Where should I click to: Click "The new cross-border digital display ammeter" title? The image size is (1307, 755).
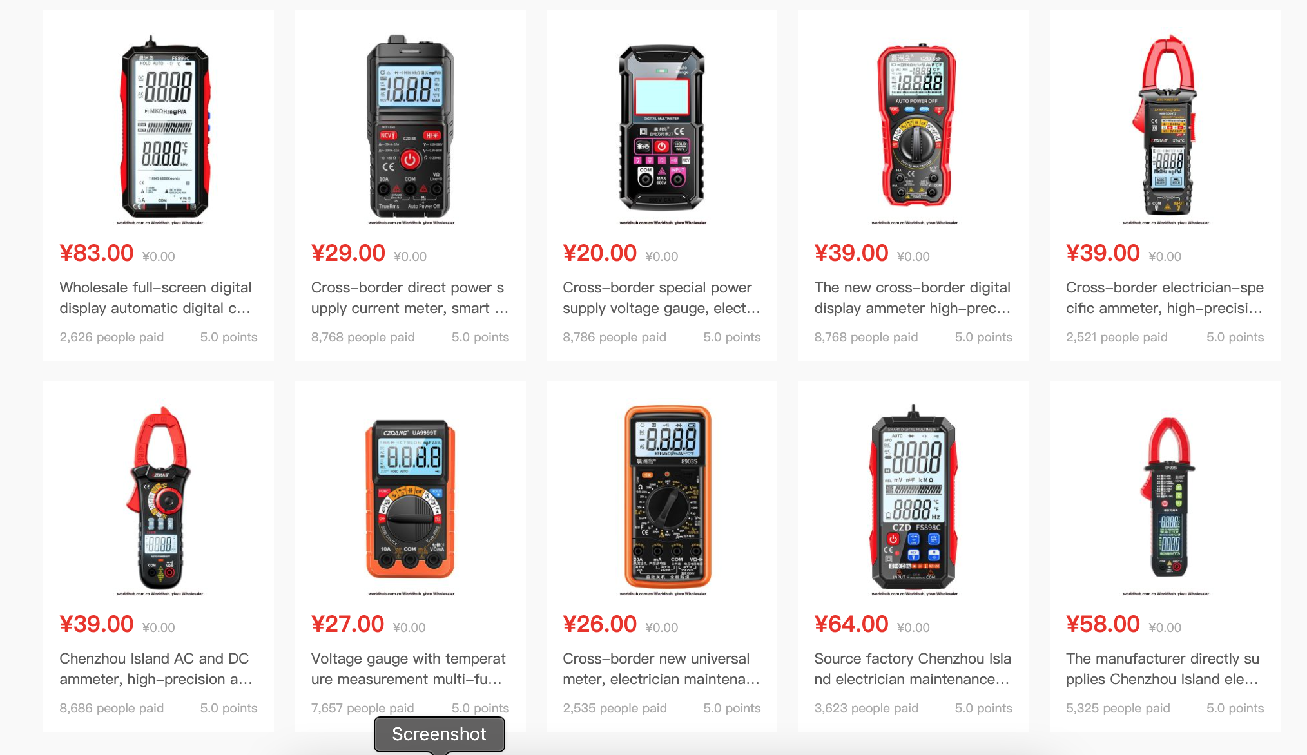[x=913, y=298]
